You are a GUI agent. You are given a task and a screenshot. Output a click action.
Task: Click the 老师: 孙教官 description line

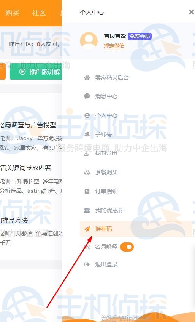(x=31, y=234)
